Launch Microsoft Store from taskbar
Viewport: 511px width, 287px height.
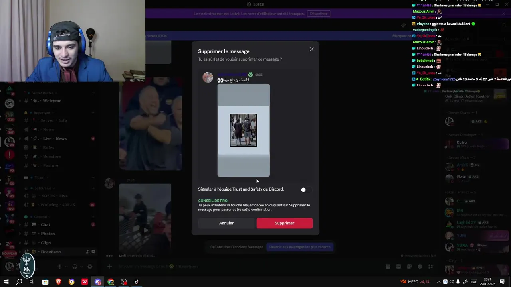tap(46, 282)
